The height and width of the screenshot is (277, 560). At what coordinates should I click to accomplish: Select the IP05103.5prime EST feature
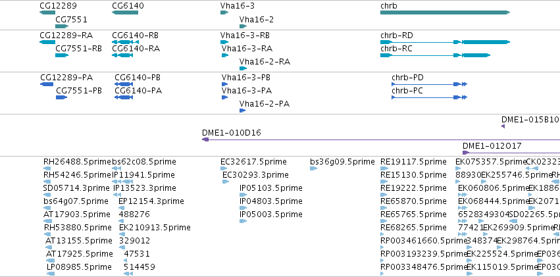tap(243, 195)
